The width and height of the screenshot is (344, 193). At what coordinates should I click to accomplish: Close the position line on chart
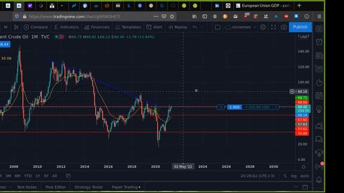(276, 107)
